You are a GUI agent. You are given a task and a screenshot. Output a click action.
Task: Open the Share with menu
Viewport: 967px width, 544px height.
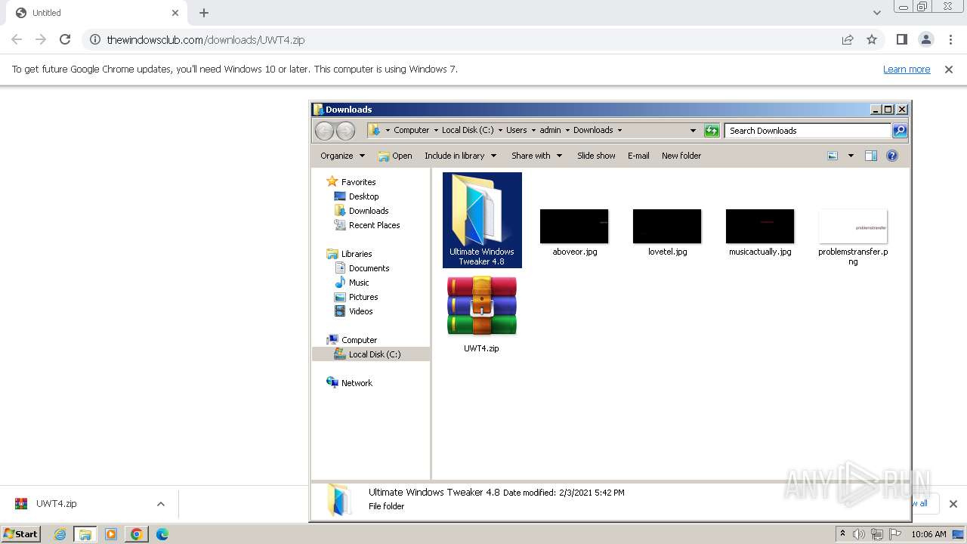click(536, 156)
